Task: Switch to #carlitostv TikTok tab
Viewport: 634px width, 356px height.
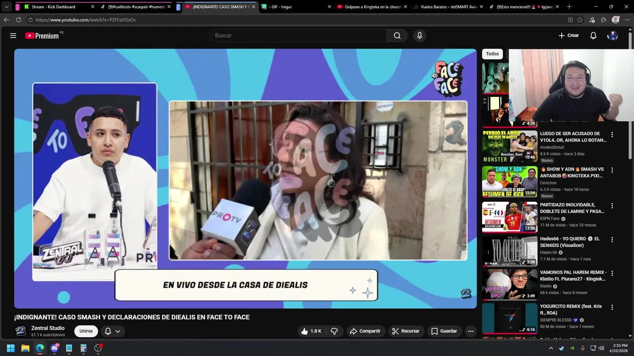Action: [x=135, y=7]
